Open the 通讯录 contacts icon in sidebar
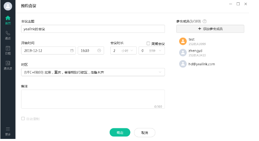The height and width of the screenshot is (141, 259). [8, 64]
